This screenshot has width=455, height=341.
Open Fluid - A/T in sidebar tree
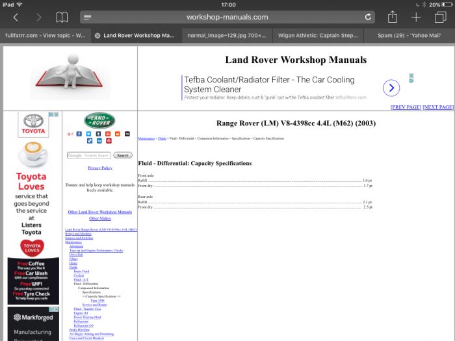[81, 280]
